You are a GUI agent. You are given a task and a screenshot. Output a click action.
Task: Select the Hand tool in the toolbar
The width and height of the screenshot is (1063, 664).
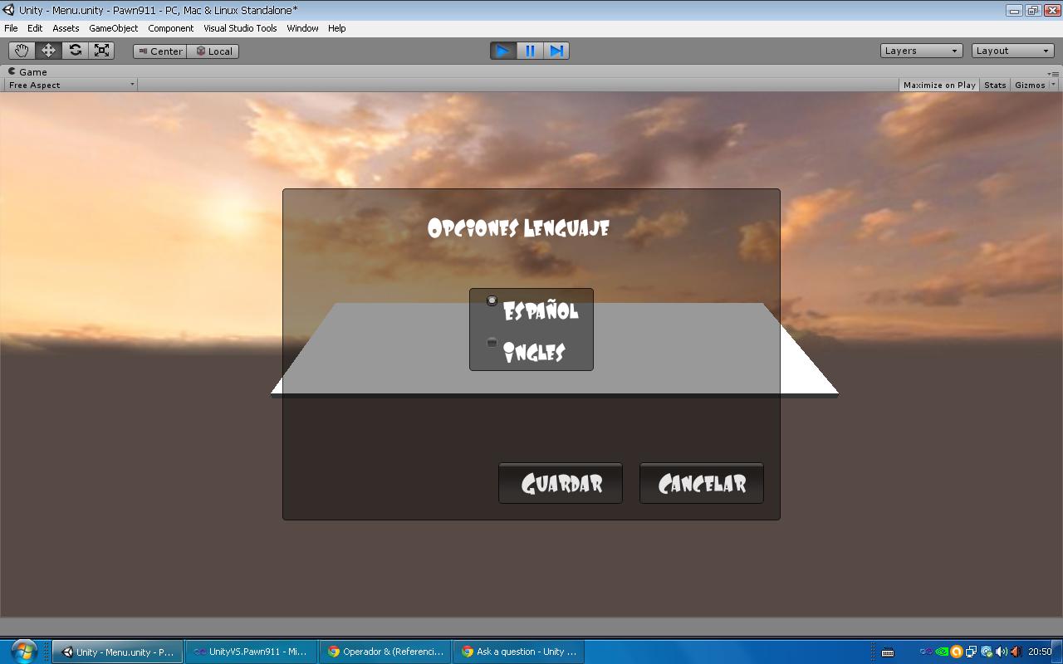point(22,50)
